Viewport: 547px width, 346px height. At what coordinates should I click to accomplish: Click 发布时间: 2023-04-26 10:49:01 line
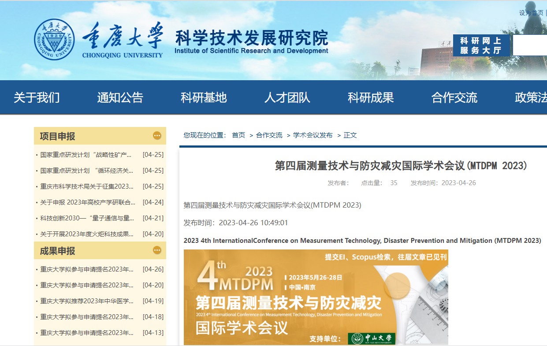pyautogui.click(x=236, y=223)
